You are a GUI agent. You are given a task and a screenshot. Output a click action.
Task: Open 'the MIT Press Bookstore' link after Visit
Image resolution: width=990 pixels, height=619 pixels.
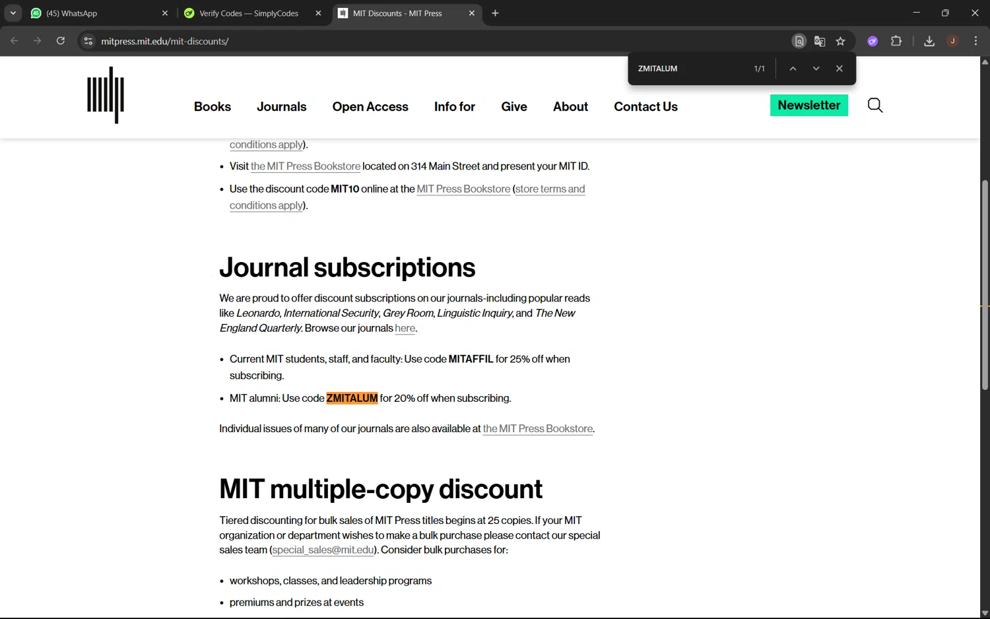point(306,166)
